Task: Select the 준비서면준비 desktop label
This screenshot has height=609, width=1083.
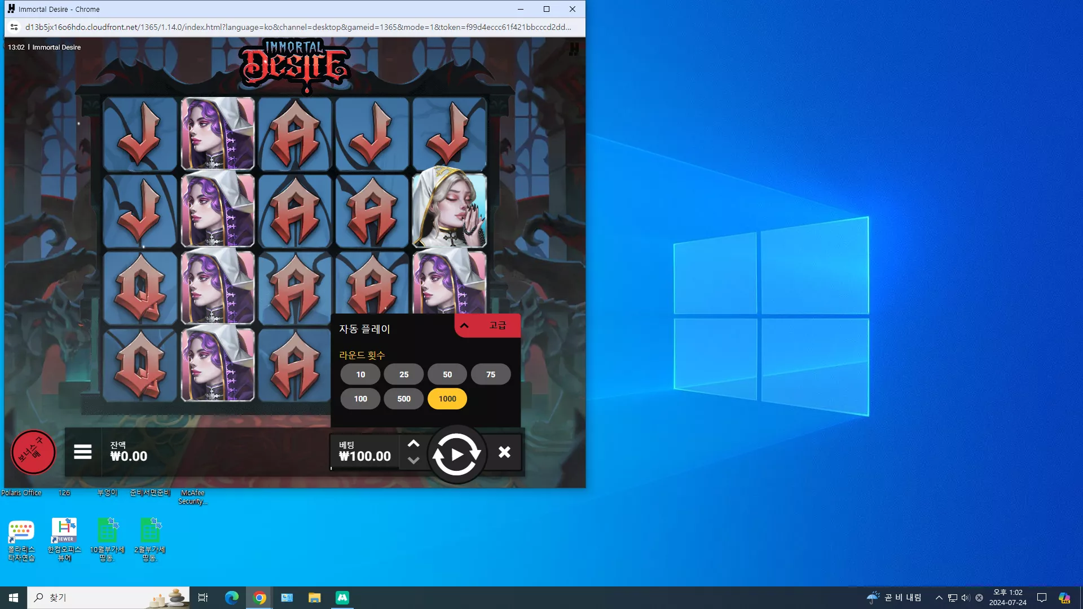Action: (149, 493)
